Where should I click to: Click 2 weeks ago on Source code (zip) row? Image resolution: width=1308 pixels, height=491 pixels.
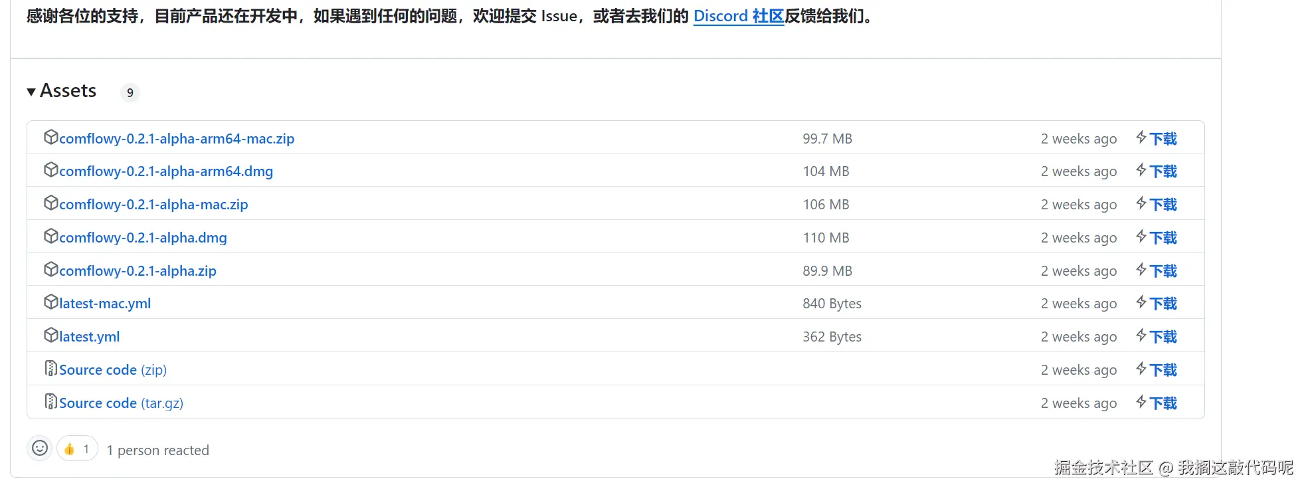click(x=1079, y=370)
